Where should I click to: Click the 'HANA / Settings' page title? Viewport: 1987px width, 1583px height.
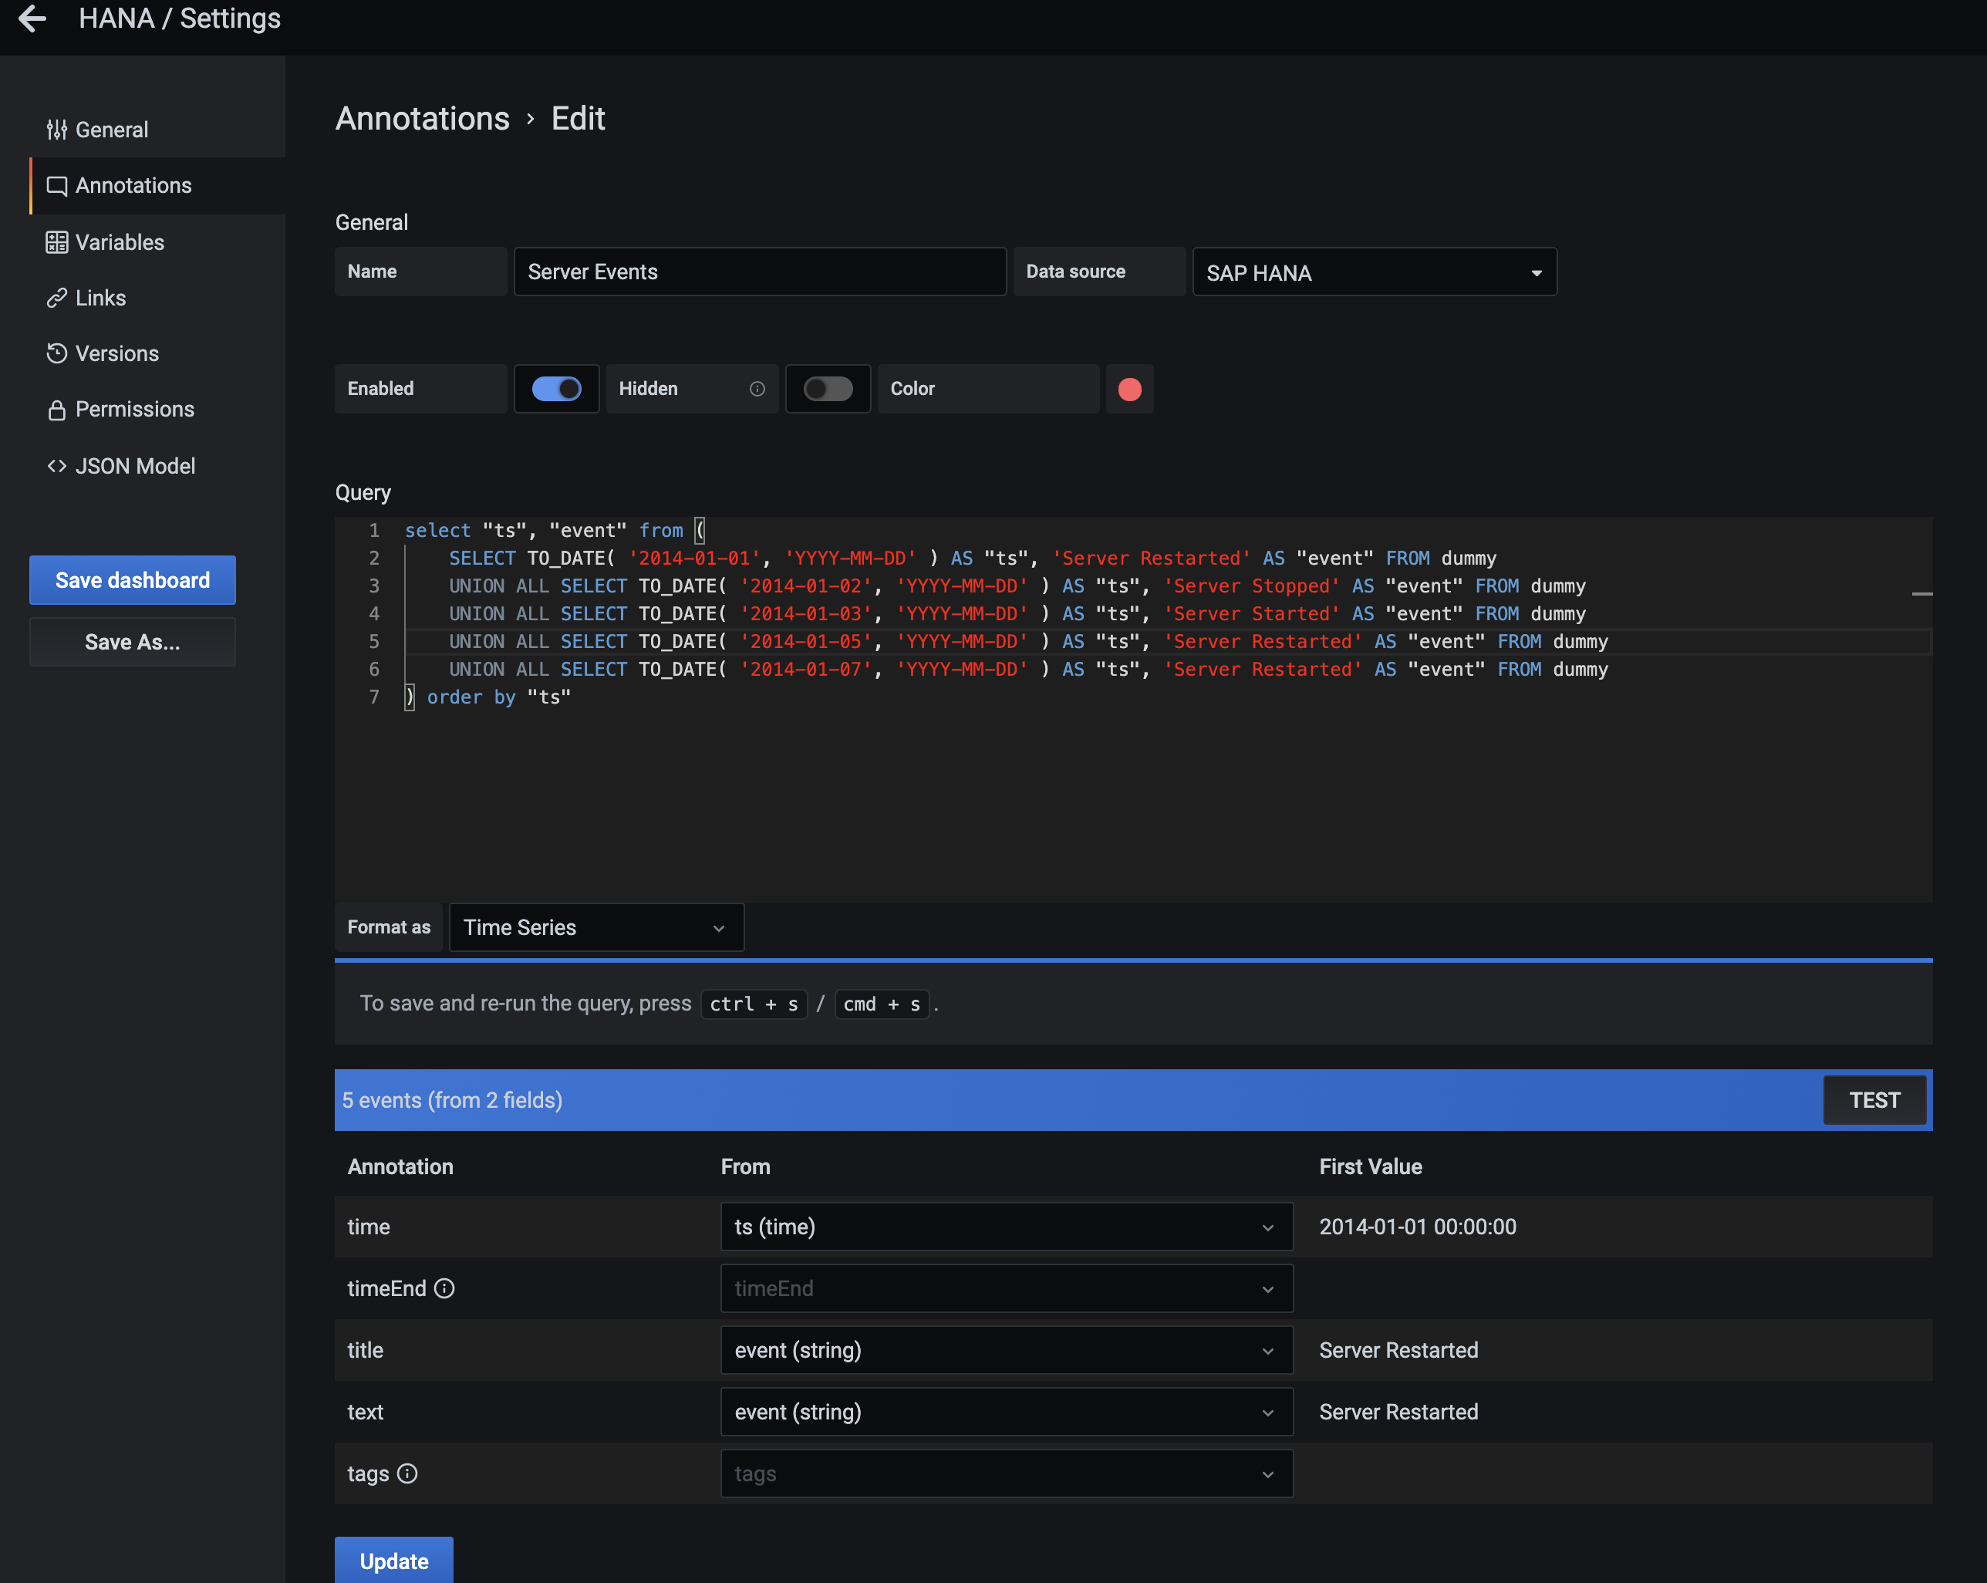(180, 19)
